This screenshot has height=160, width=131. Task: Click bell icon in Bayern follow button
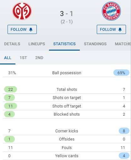tap(120, 30)
